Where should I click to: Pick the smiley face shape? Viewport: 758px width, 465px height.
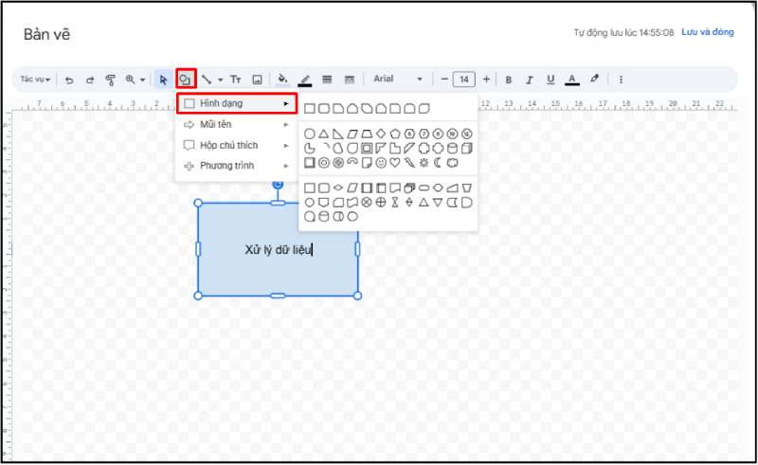(381, 163)
